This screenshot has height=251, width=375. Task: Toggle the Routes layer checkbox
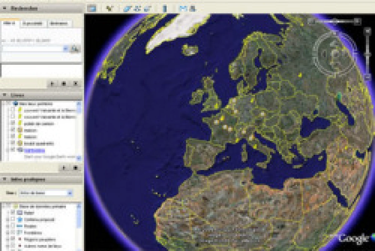13,226
